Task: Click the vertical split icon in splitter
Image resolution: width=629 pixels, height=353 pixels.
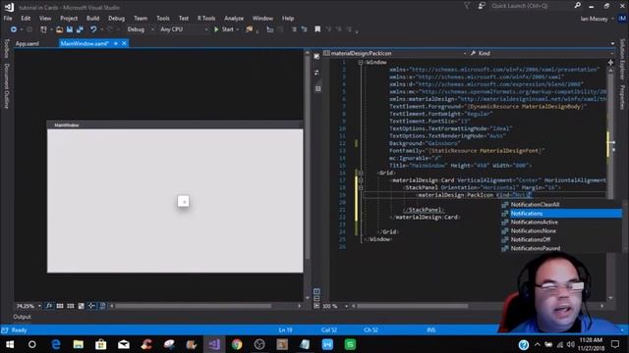Action: 316,291
